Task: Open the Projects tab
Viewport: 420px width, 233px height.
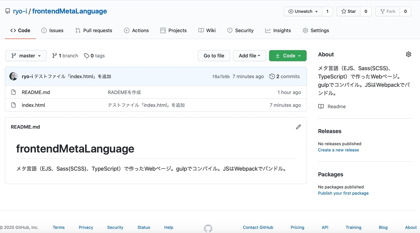Action: (174, 30)
